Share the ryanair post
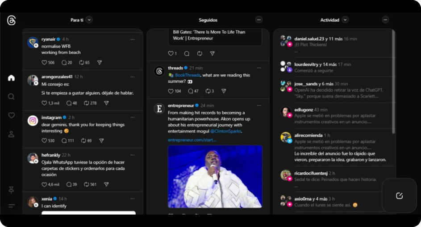 (x=100, y=62)
